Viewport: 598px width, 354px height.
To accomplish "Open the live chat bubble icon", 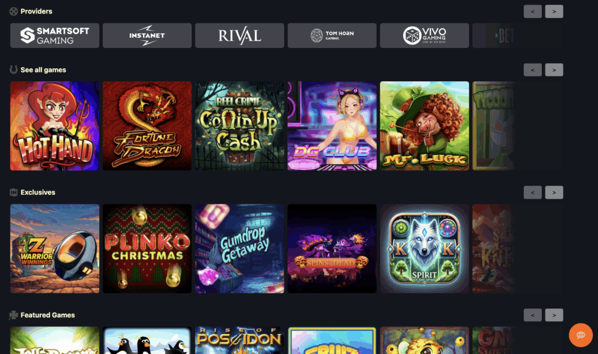I will point(580,335).
